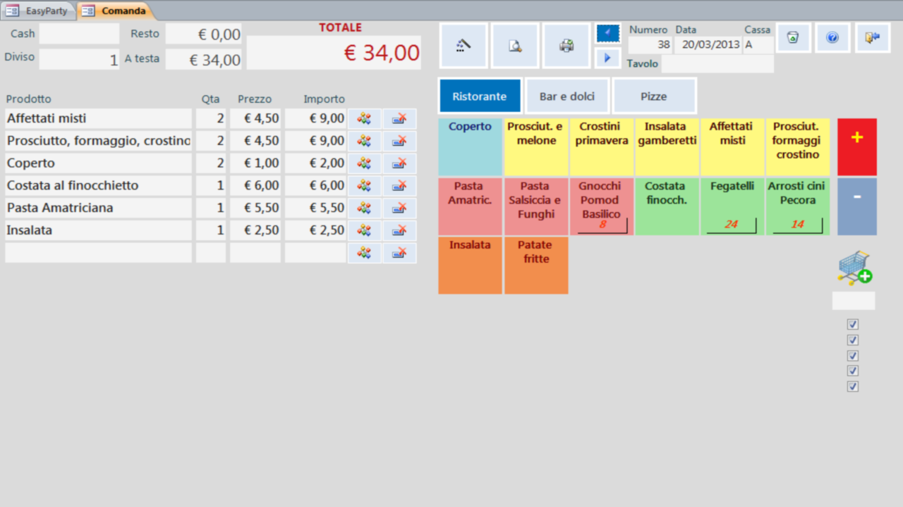
Task: Click the shopping cart add icon
Action: click(854, 268)
